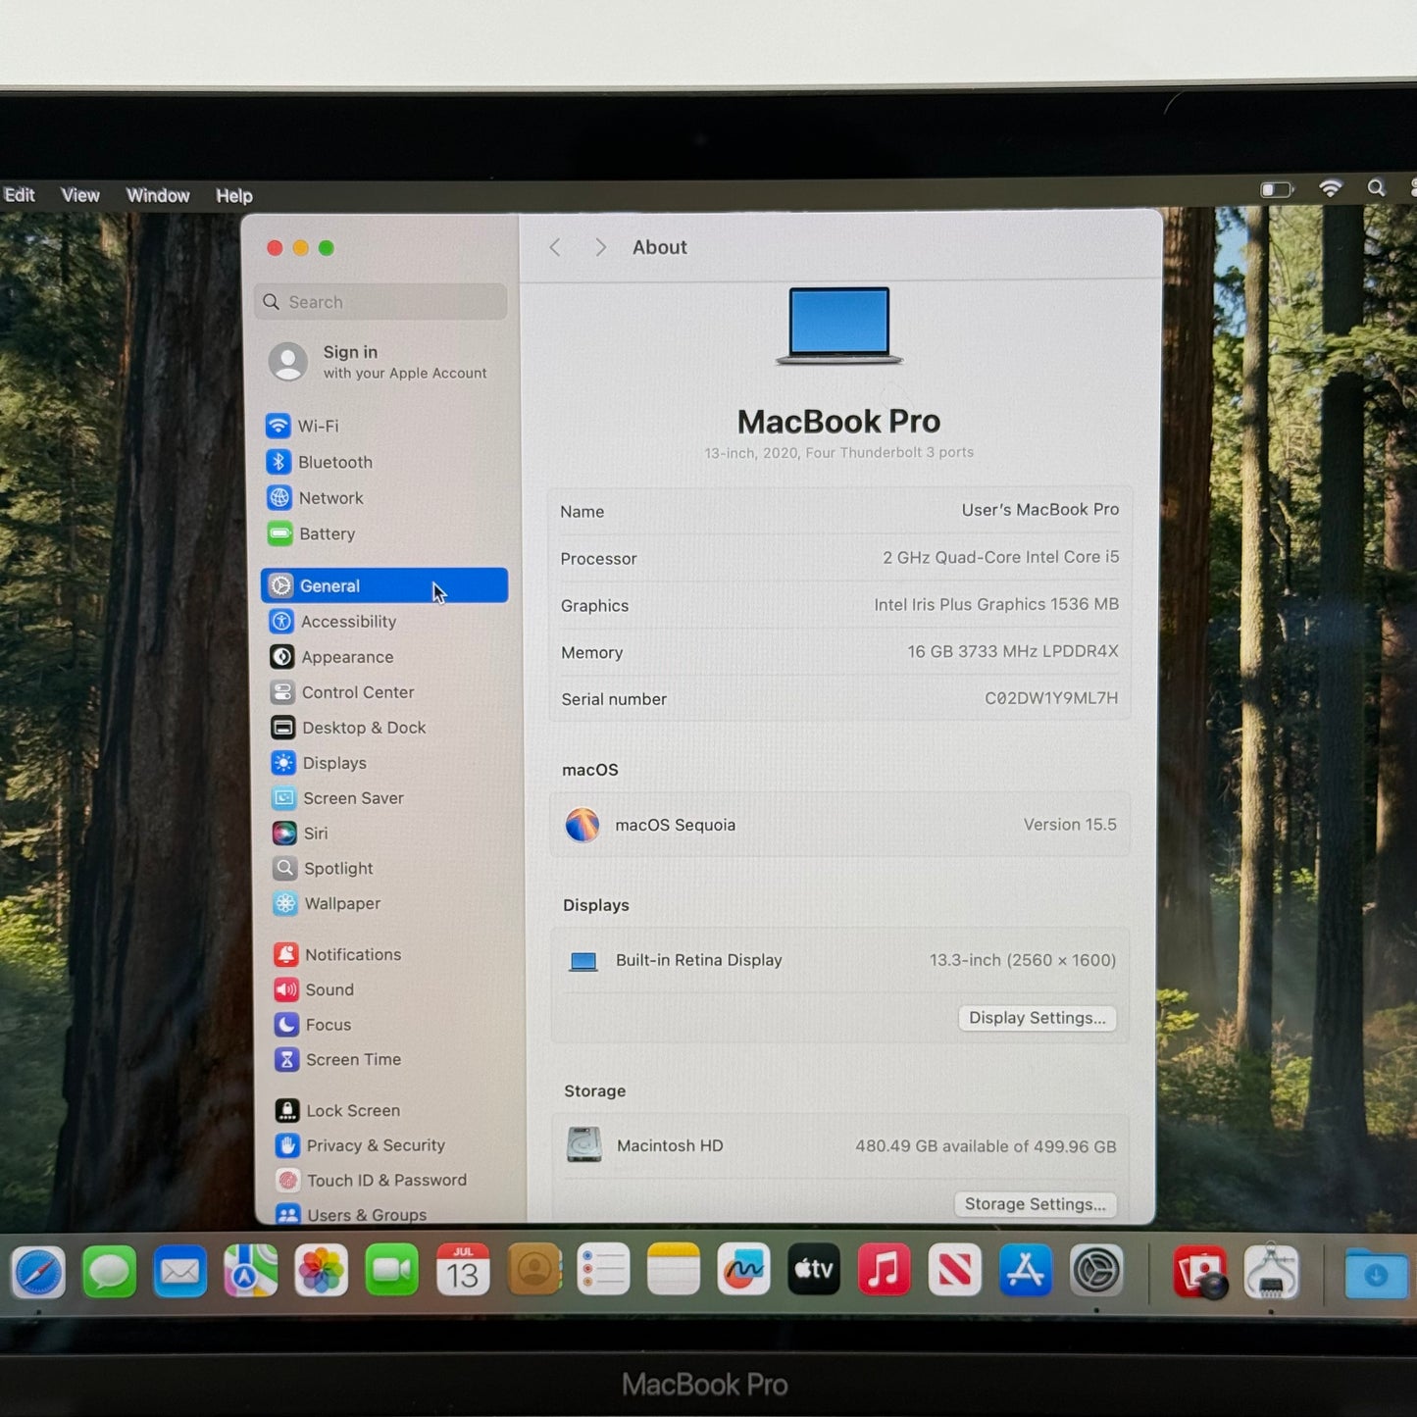The image size is (1417, 1417).
Task: Click System Settings gear icon in the Dock
Action: pyautogui.click(x=1096, y=1272)
